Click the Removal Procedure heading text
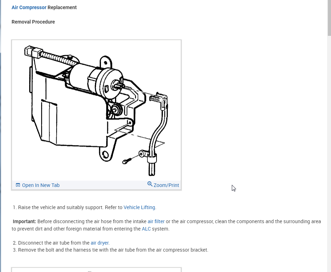Image resolution: width=331 pixels, height=272 pixels. 33,22
